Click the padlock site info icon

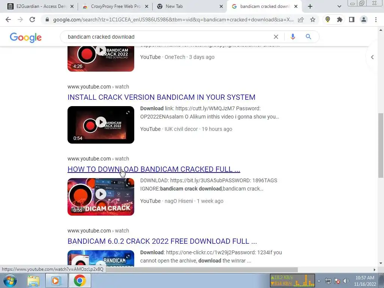pyautogui.click(x=47, y=19)
